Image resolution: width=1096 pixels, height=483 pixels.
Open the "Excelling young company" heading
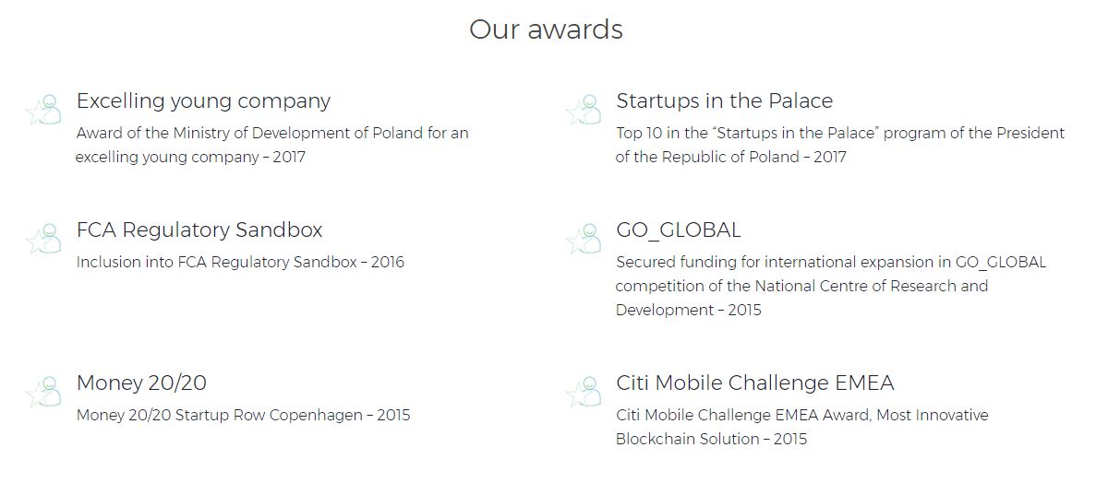coord(203,100)
